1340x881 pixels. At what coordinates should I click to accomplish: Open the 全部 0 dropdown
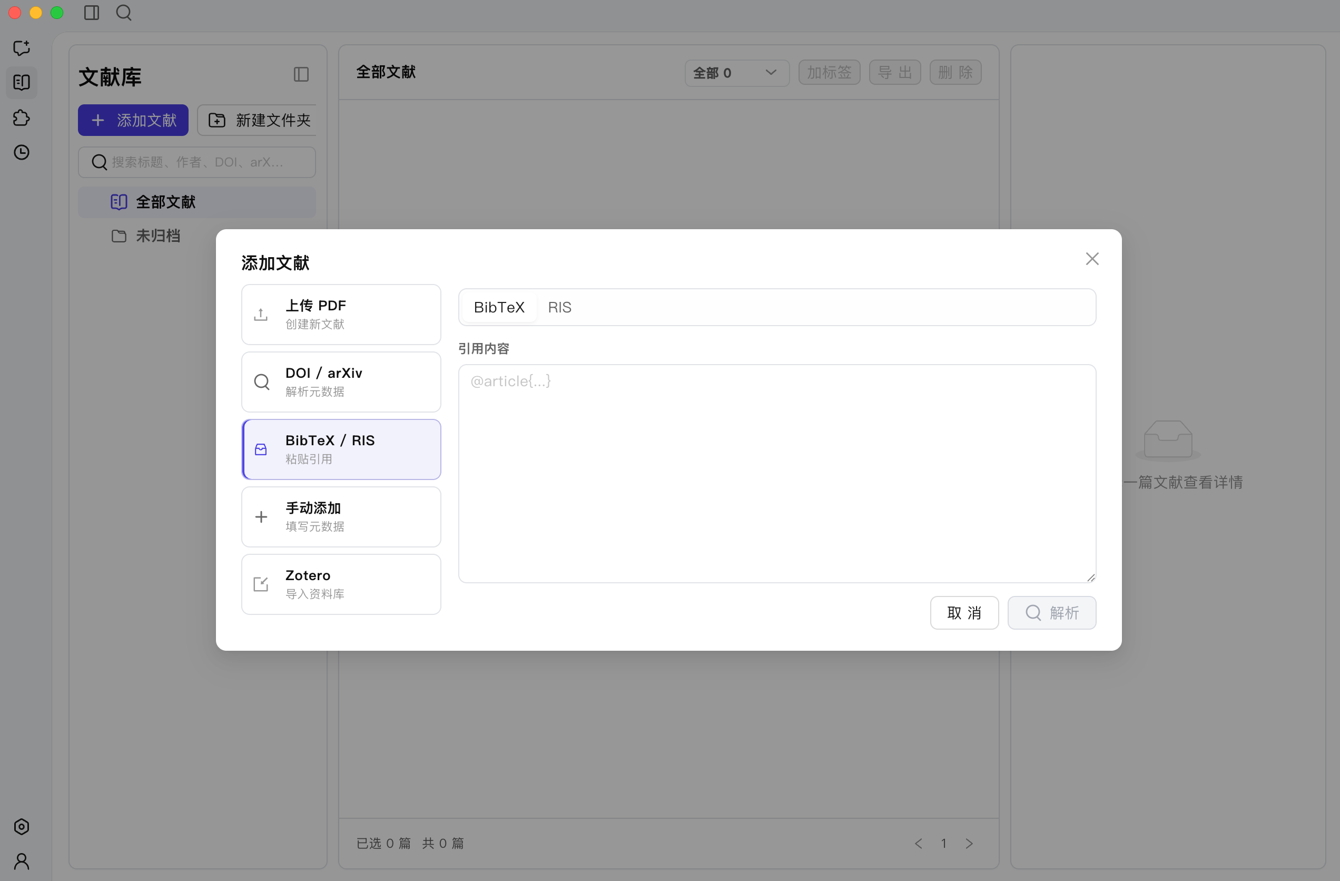coord(736,73)
